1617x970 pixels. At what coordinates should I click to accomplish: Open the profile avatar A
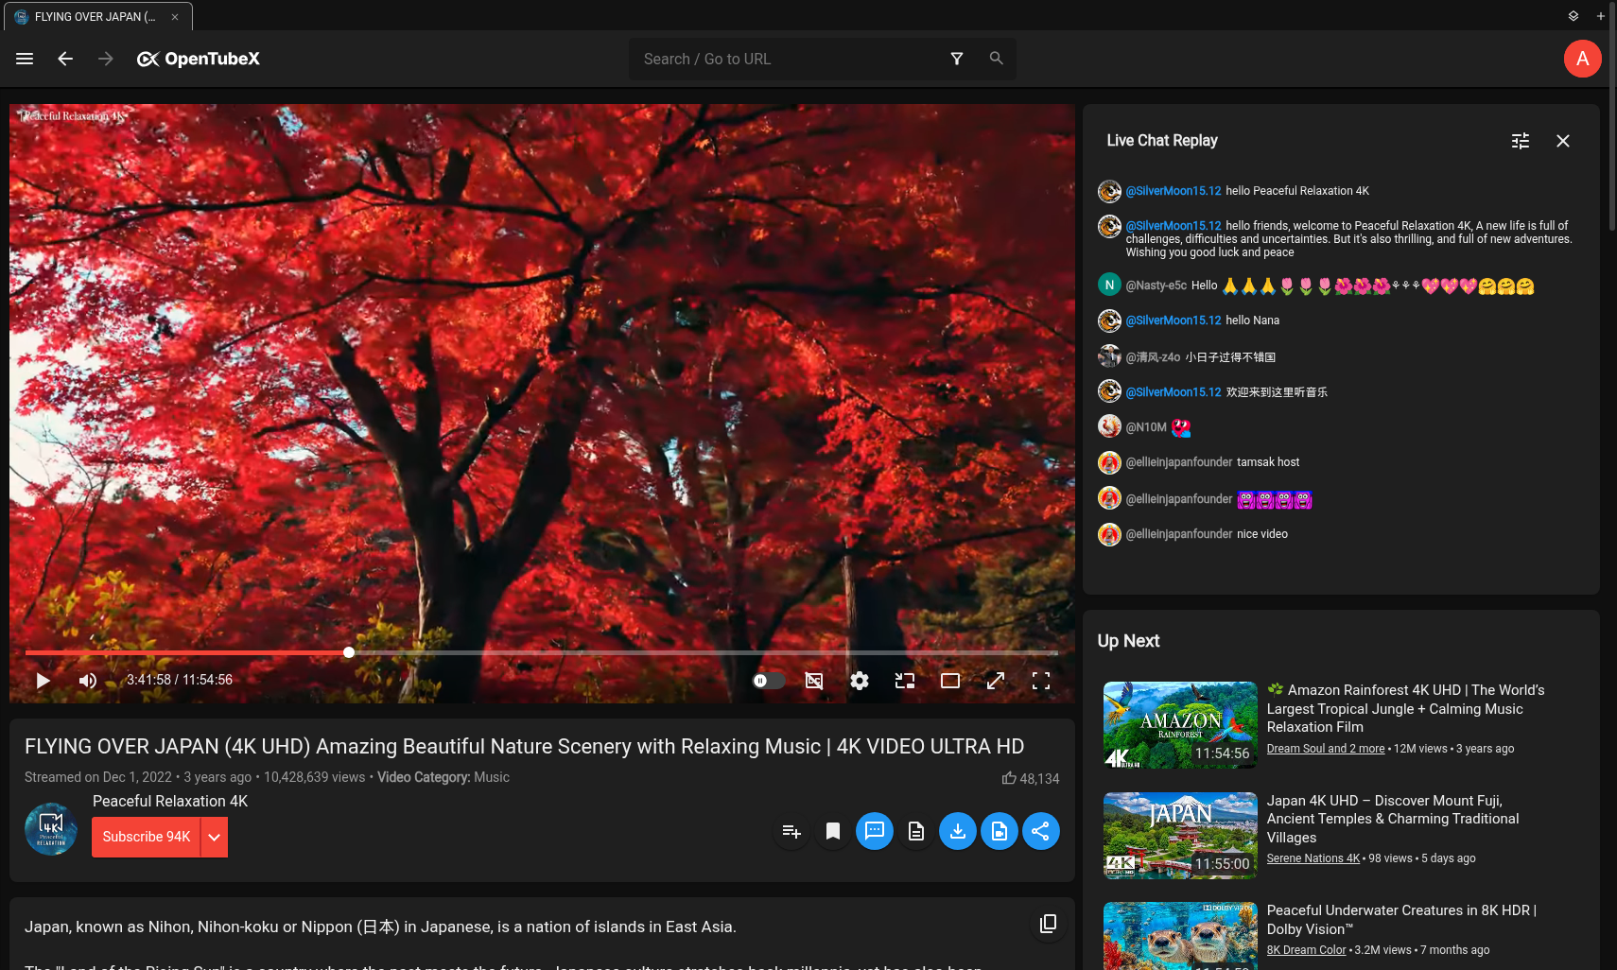pyautogui.click(x=1582, y=59)
